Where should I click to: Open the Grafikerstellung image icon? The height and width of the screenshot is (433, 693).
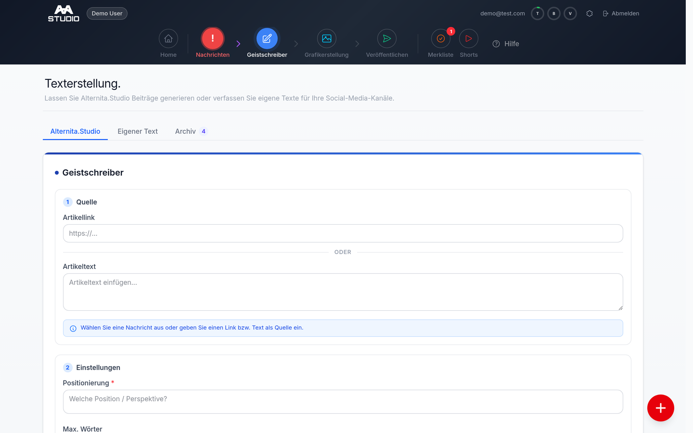coord(327,38)
